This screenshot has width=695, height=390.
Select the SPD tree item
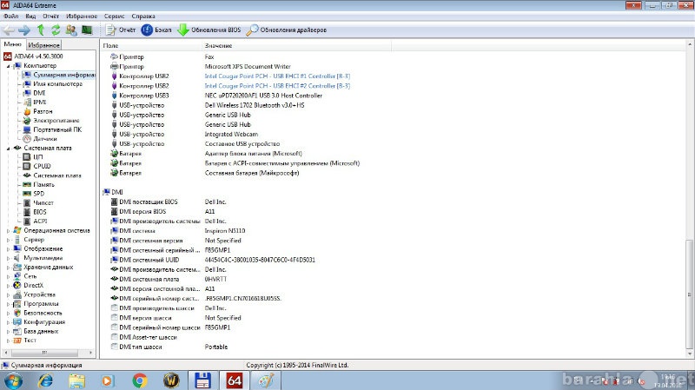pos(34,194)
